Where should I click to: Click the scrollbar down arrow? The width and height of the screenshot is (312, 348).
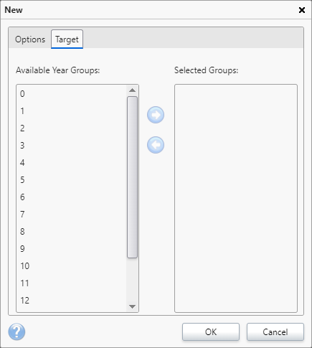[x=132, y=306]
